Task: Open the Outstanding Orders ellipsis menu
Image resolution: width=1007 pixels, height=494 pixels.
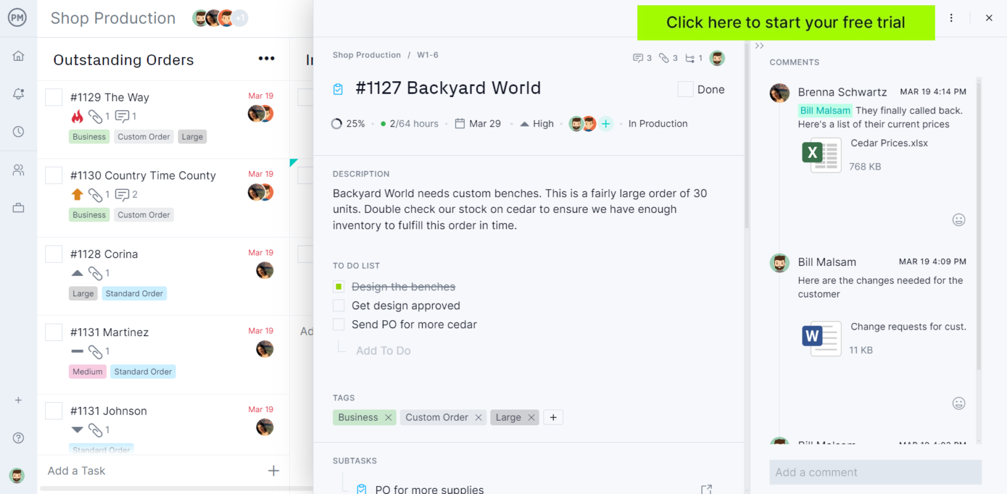Action: click(x=266, y=58)
